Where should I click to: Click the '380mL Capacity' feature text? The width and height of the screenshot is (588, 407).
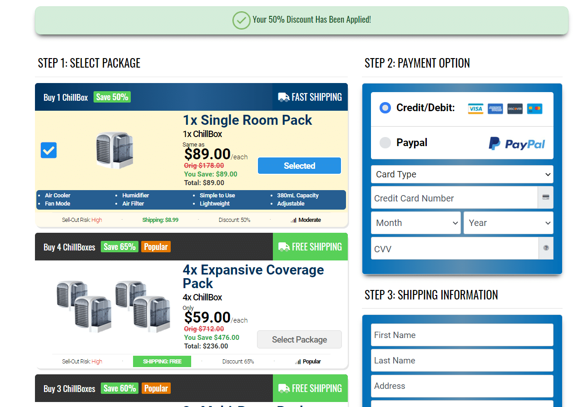pyautogui.click(x=298, y=196)
